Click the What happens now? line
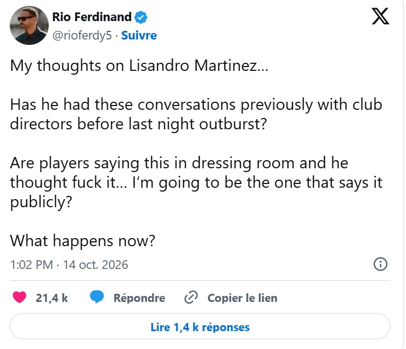Viewport: 406px width, 349px height. (x=83, y=241)
